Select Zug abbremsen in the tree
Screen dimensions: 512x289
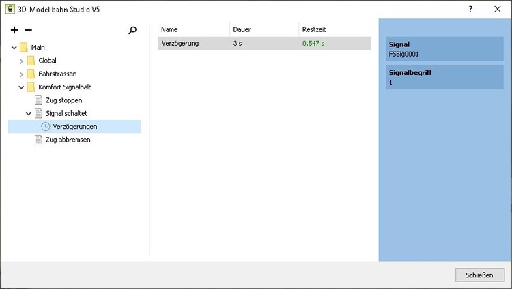(68, 140)
